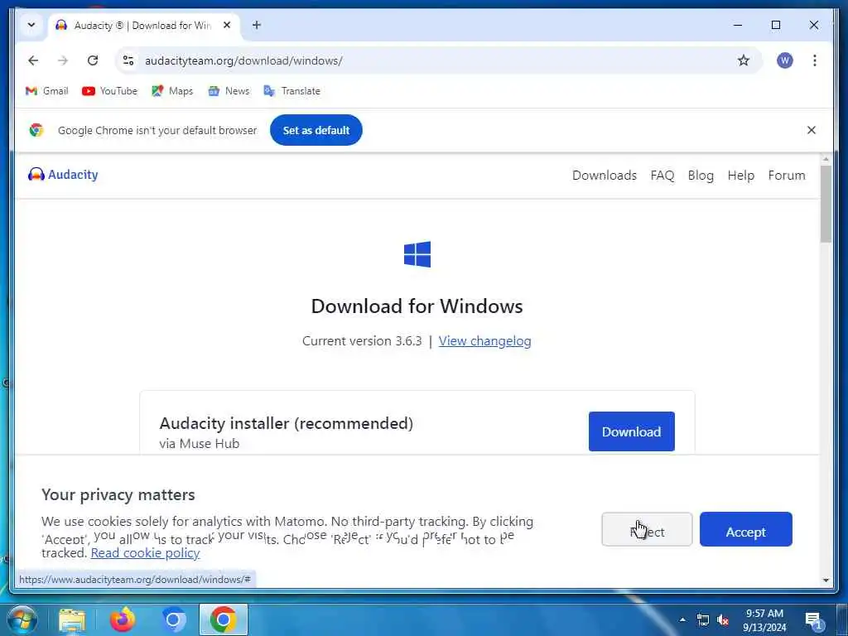Click the Google Chrome logo in the default-browser bar
The width and height of the screenshot is (848, 636).
pyautogui.click(x=36, y=130)
